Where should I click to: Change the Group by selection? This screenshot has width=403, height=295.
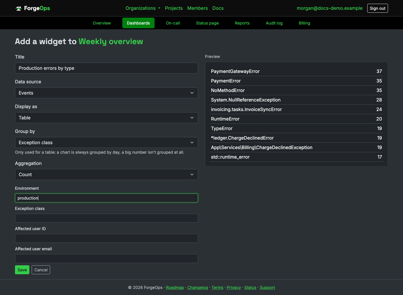107,142
